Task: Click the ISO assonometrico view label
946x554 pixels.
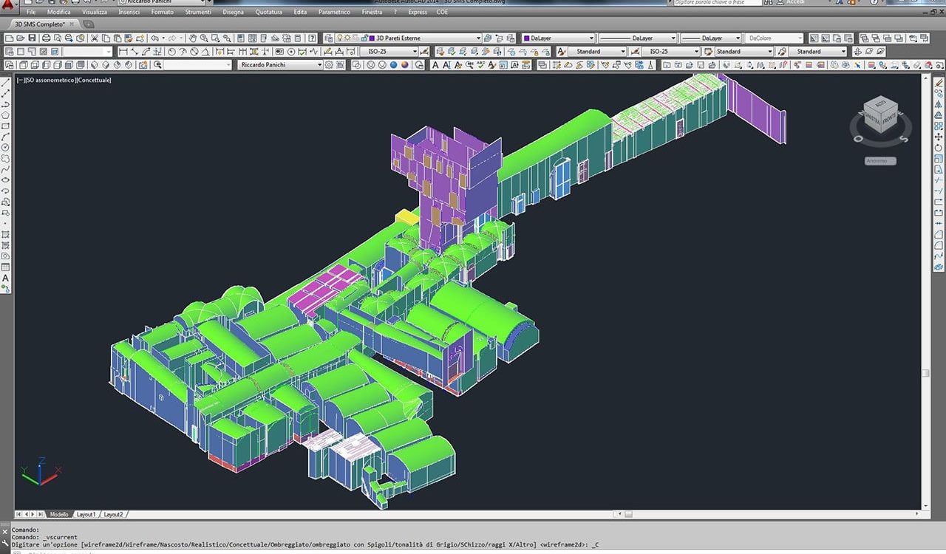Action: click(50, 80)
